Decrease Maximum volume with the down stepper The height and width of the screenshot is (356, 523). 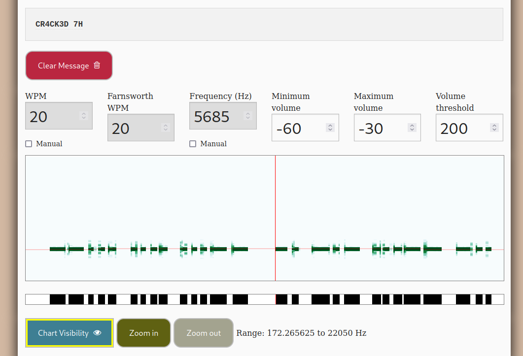(412, 129)
